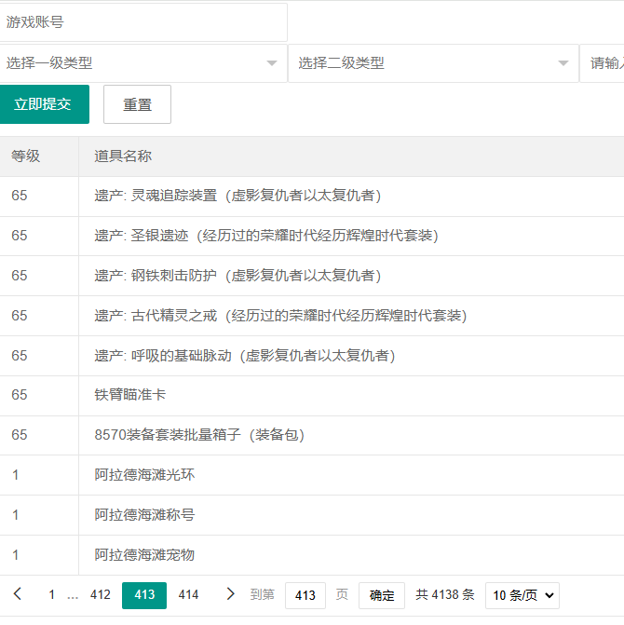This screenshot has width=624, height=625.
Task: Click the previous page arrow icon
Action: coord(18,594)
